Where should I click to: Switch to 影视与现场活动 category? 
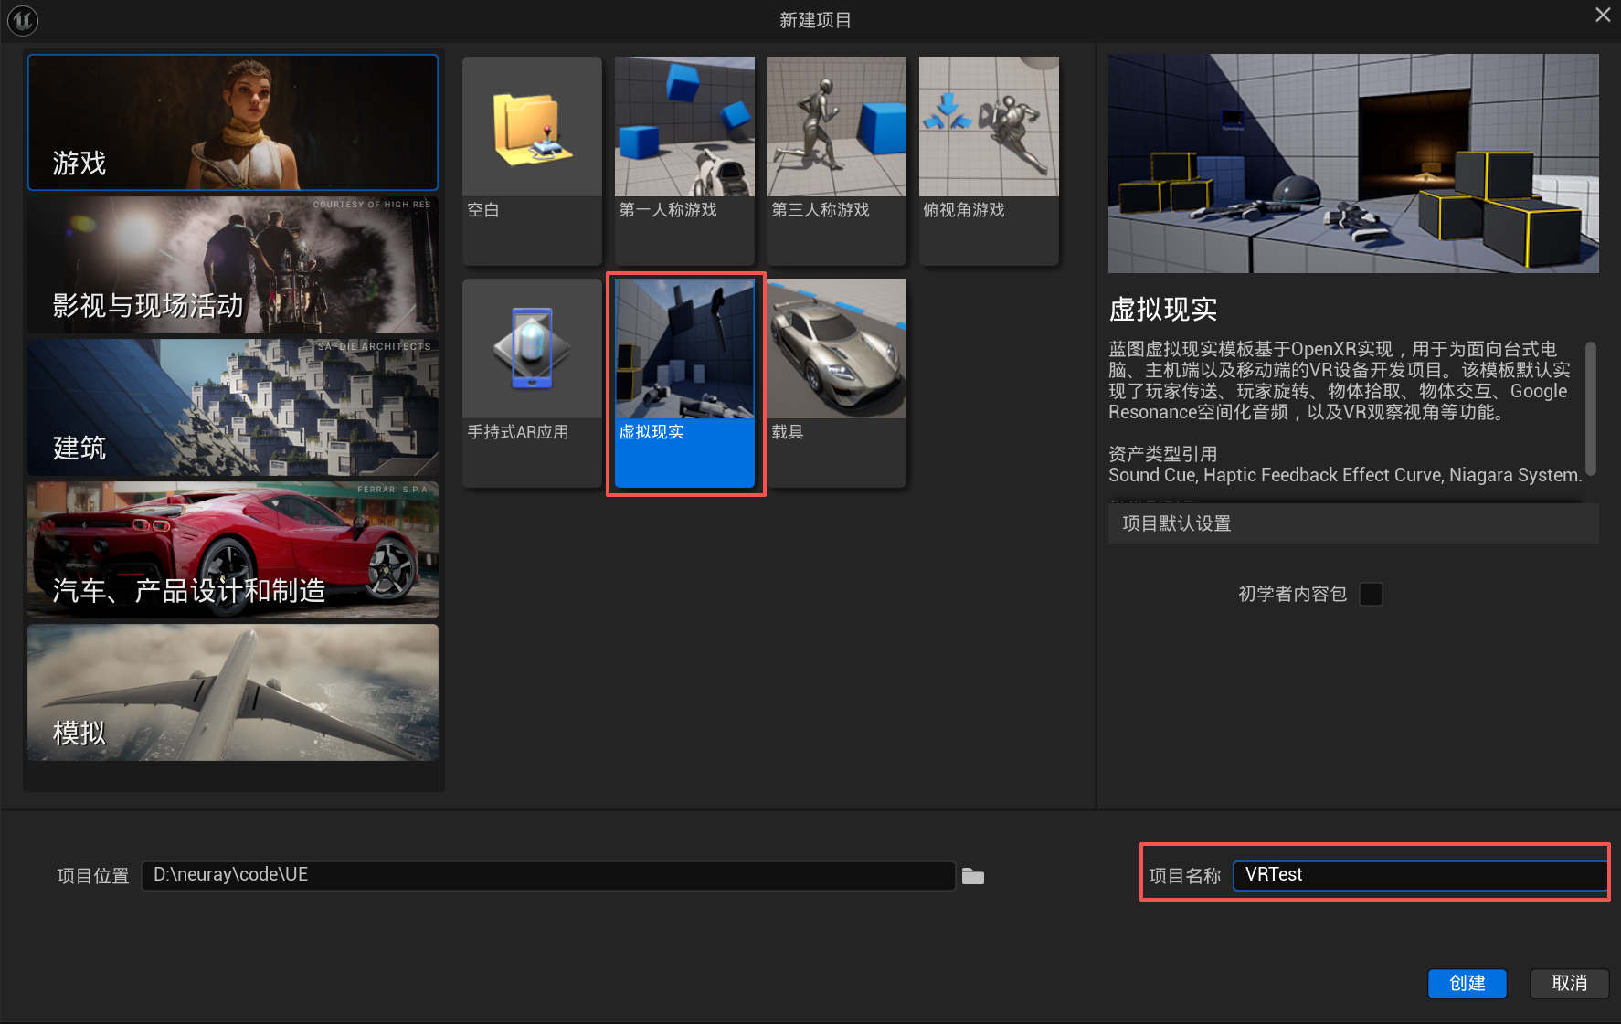[x=233, y=265]
